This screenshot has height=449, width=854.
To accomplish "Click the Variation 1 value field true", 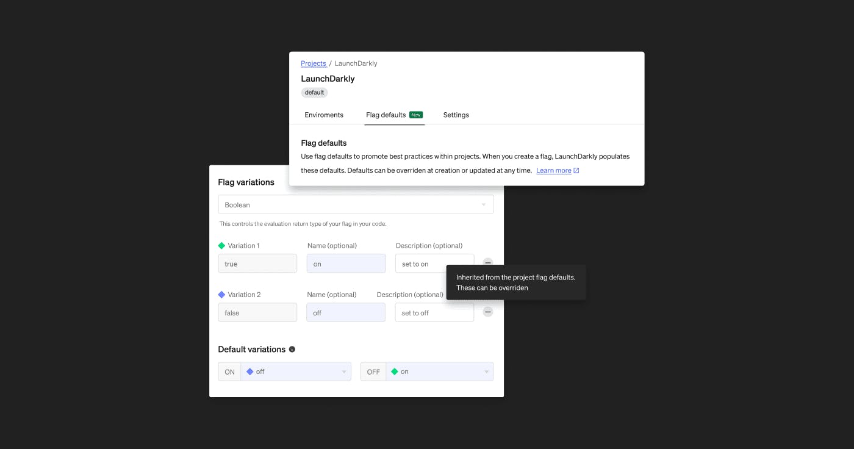I will coord(257,264).
